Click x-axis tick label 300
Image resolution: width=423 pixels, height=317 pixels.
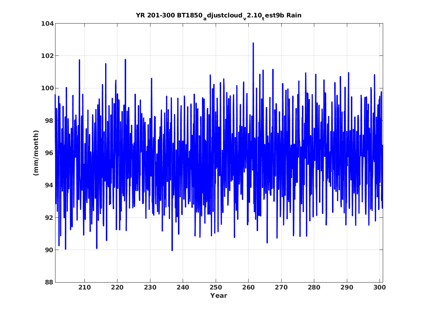380,287
